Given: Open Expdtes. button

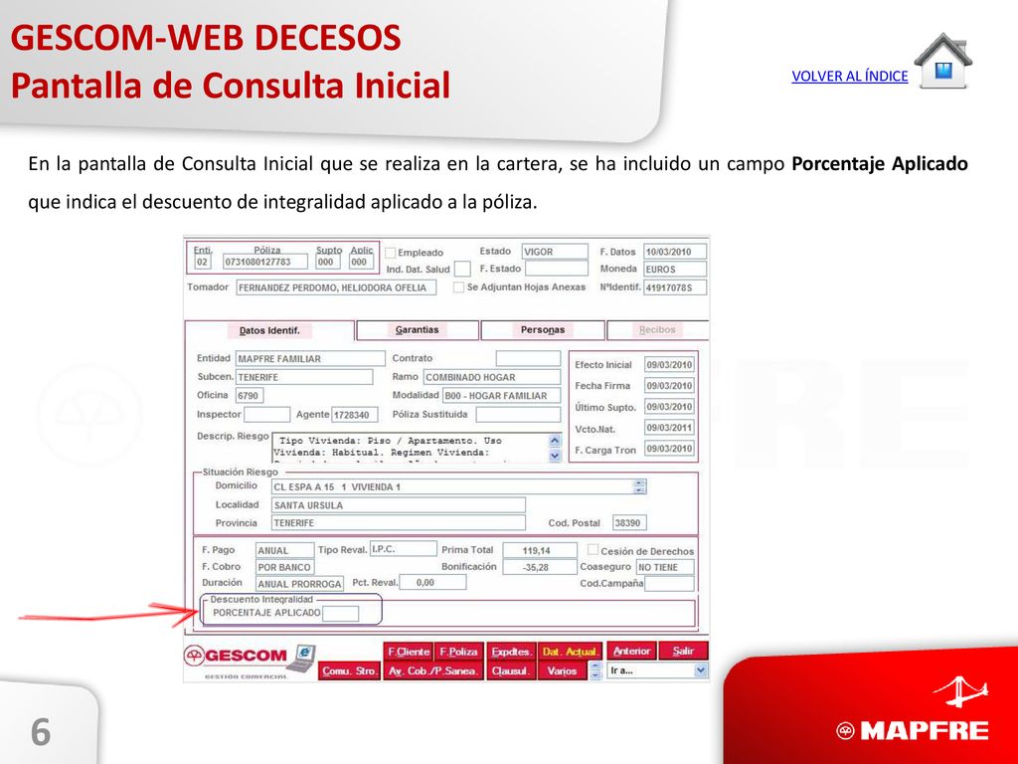Looking at the screenshot, I should (x=511, y=651).
